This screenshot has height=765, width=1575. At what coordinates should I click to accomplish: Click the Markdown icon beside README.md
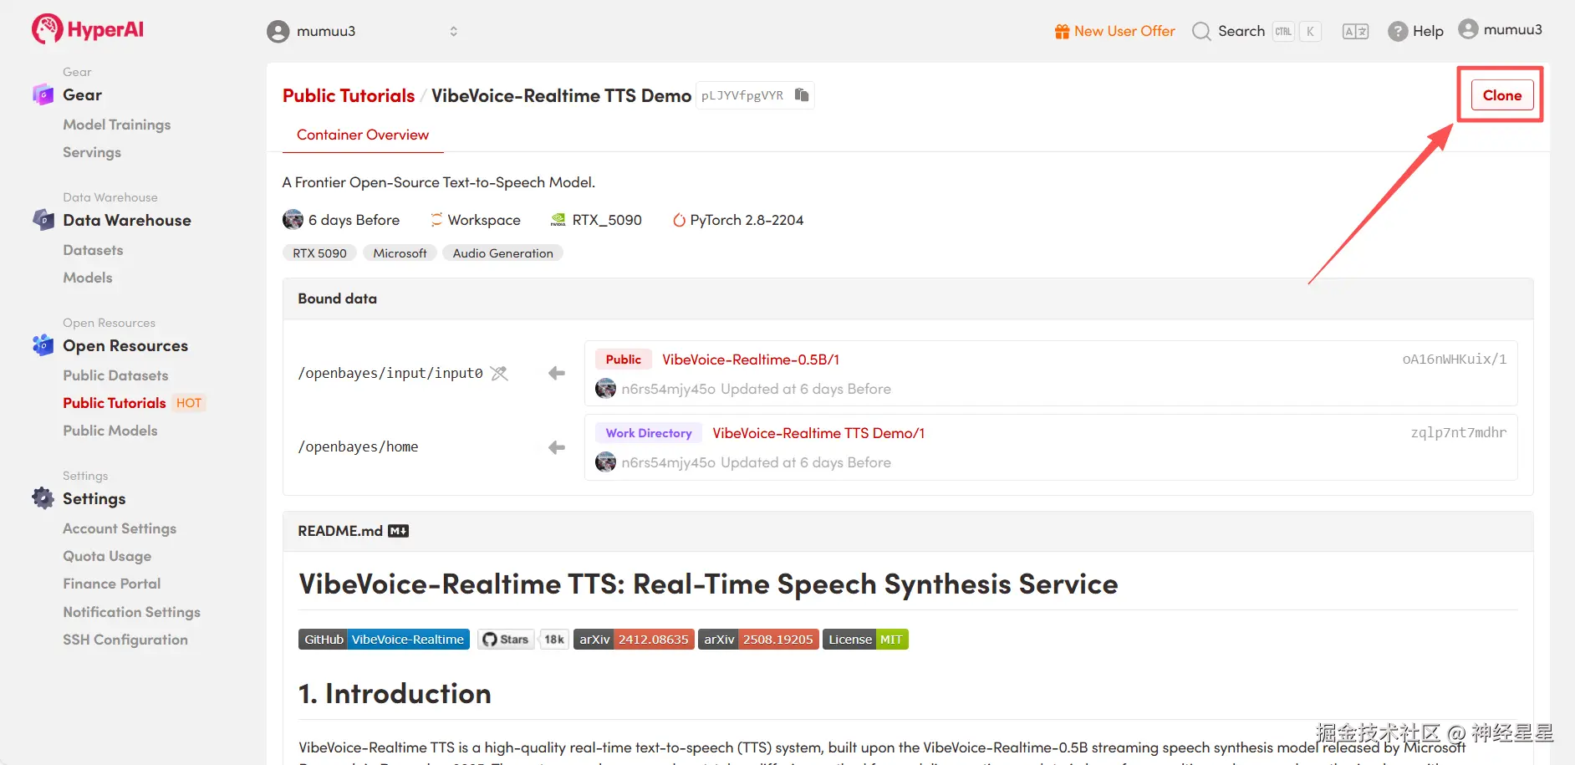click(x=399, y=531)
